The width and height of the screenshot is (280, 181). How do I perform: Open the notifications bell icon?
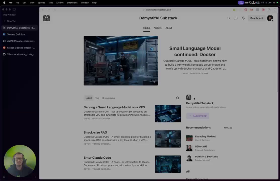(x=243, y=18)
